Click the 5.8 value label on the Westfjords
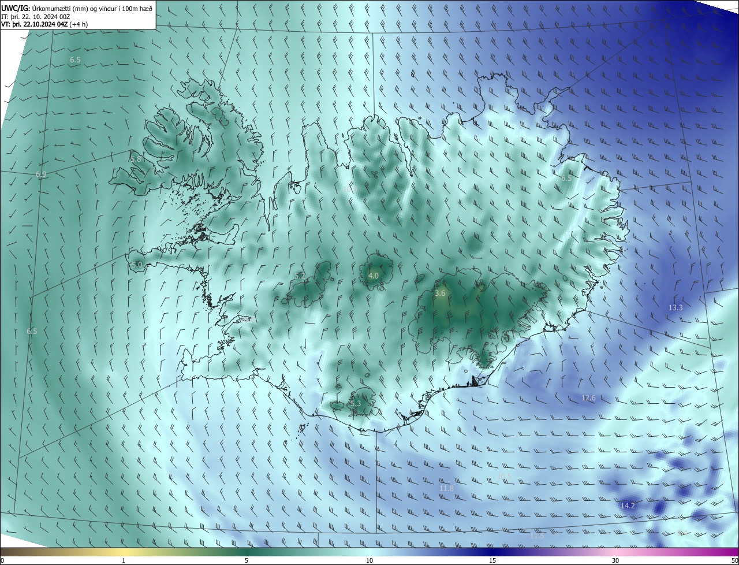This screenshot has width=739, height=565. pos(136,159)
